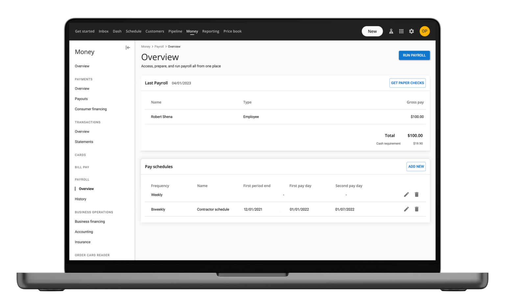Open the apps grid icon
Screen dimensions: 505x302
click(401, 31)
